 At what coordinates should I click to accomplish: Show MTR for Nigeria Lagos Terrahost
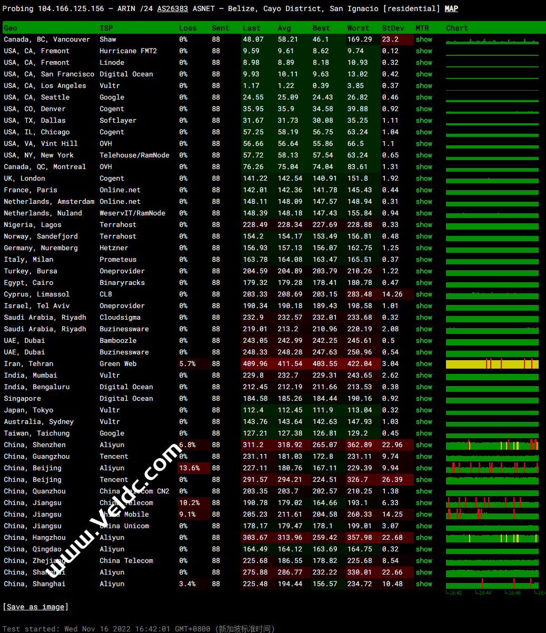[424, 225]
